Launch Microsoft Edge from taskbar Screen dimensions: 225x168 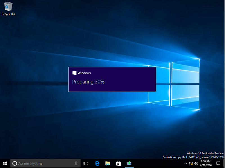[x=97, y=164]
